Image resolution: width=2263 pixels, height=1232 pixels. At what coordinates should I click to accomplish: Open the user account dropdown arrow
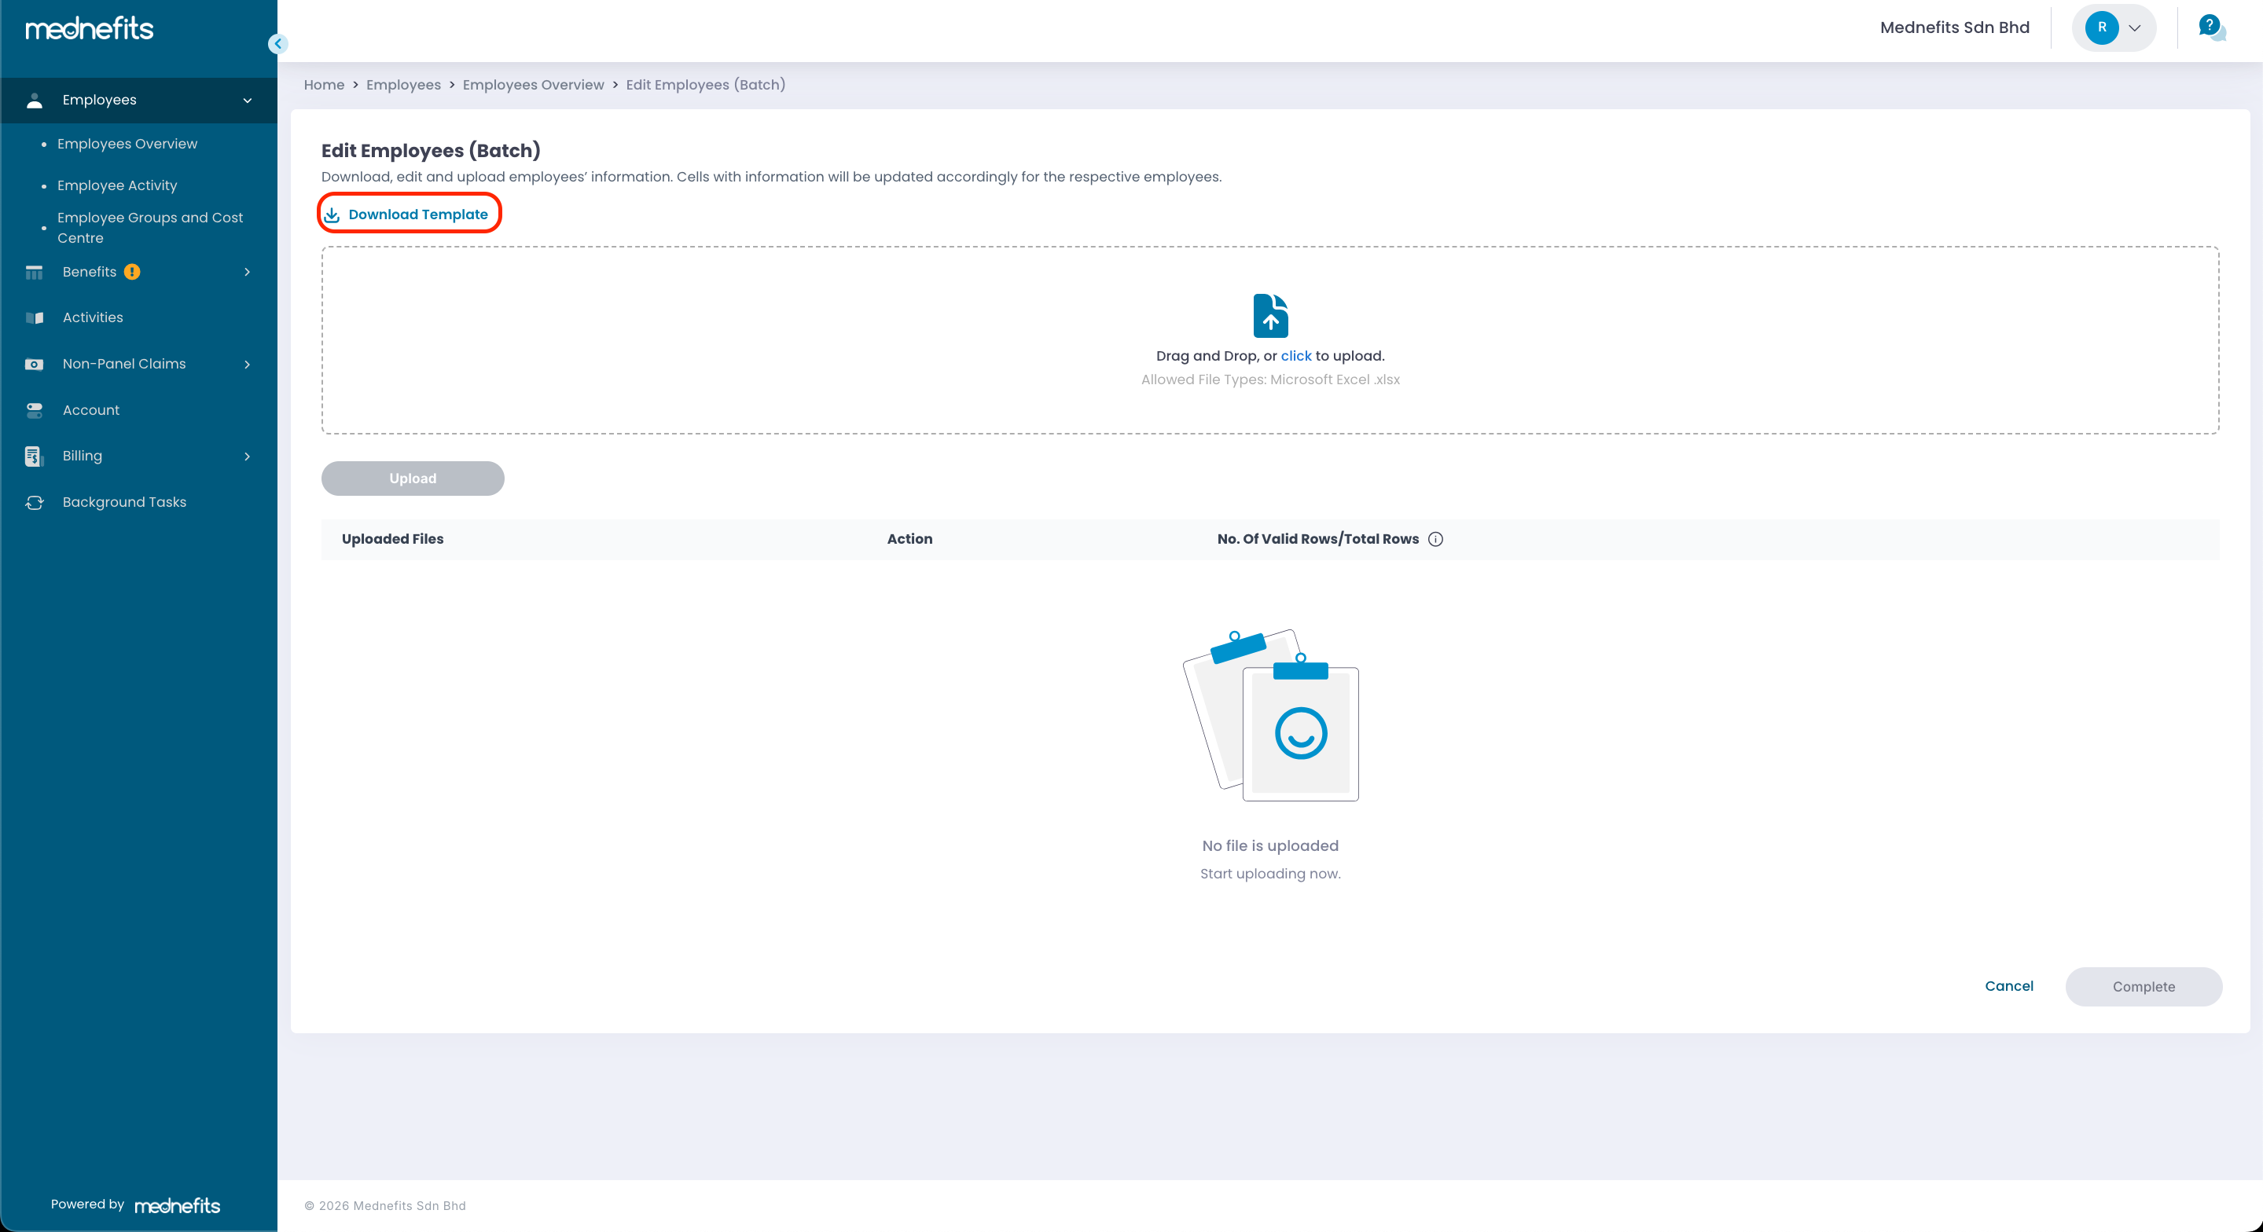pos(2135,27)
